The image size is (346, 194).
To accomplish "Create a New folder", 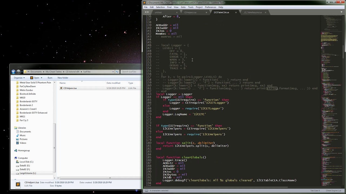I will (x=63, y=78).
